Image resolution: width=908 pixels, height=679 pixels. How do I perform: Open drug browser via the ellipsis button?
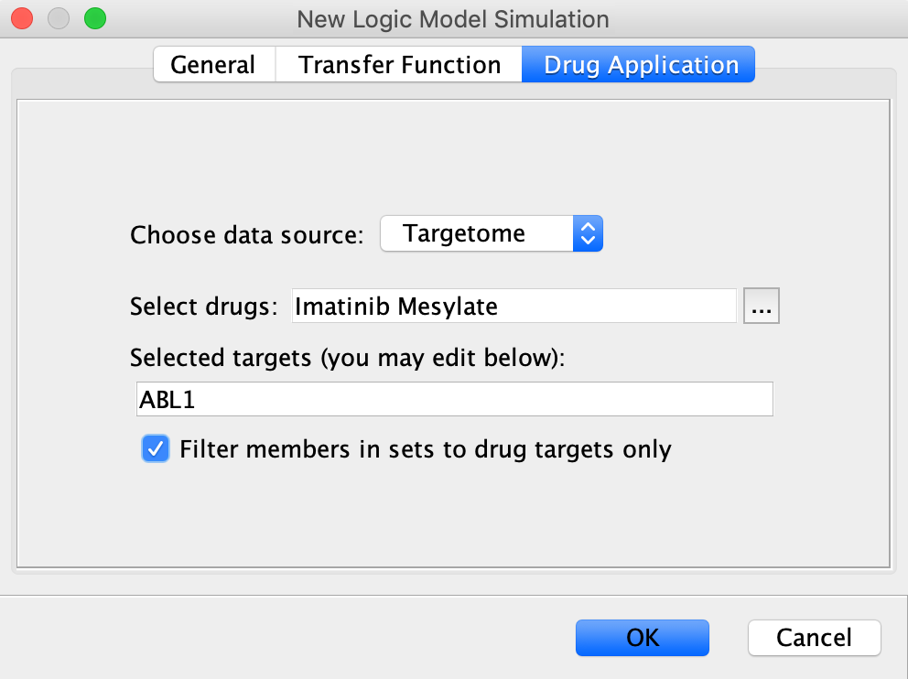[x=761, y=307]
